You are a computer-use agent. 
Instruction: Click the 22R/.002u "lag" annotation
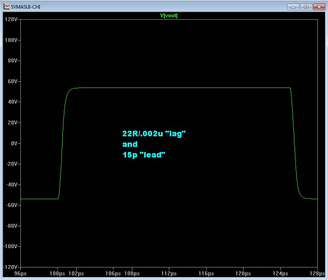[154, 134]
